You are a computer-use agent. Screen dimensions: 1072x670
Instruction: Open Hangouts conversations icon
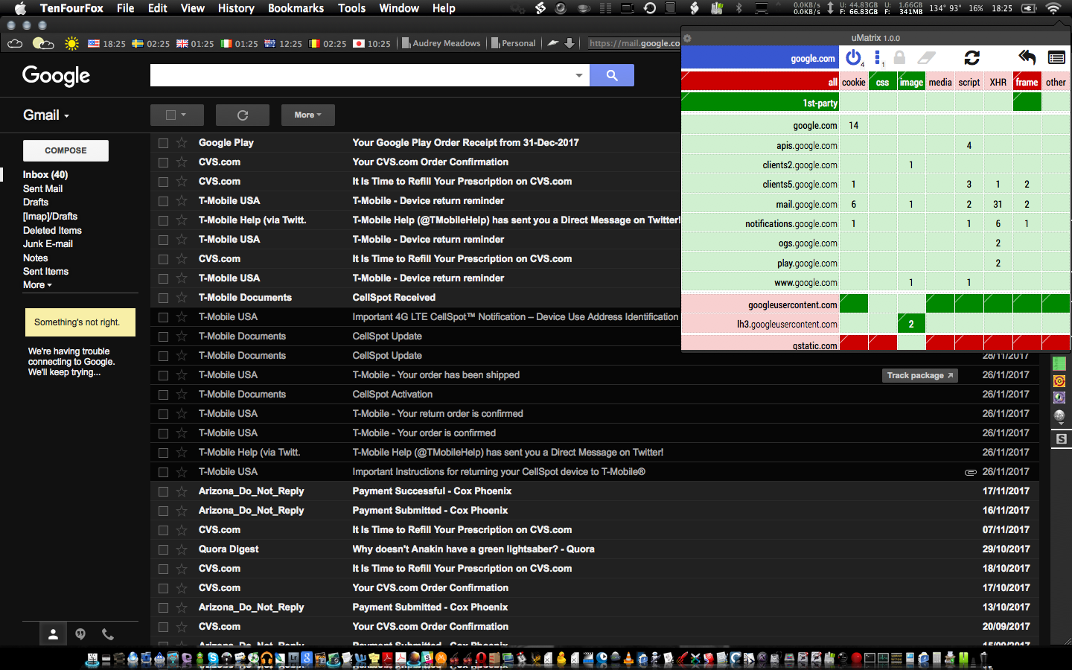click(80, 634)
